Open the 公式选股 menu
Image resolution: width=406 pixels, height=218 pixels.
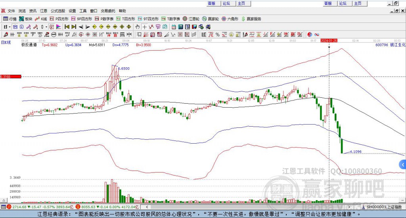(x=58, y=11)
